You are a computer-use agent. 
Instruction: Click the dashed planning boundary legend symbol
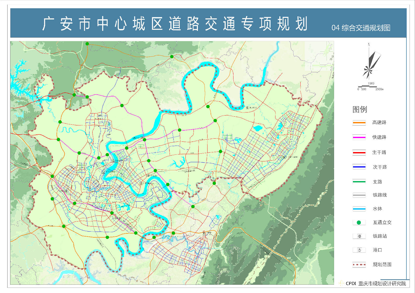point(359,265)
